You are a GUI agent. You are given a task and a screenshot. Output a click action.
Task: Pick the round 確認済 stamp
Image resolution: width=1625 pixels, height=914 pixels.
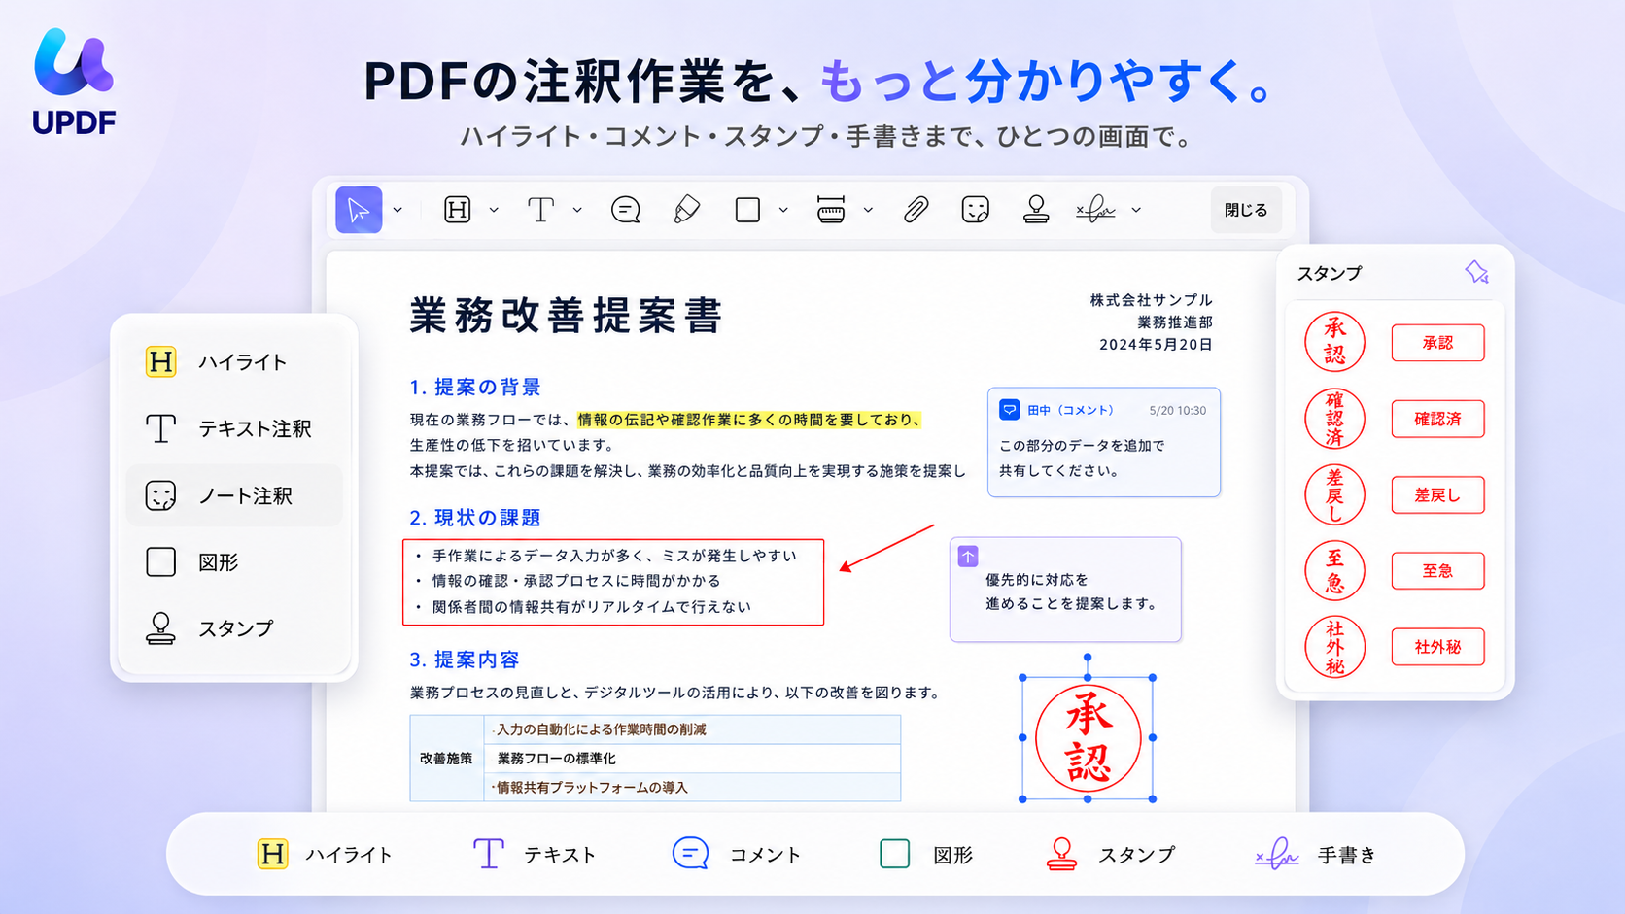click(1334, 419)
